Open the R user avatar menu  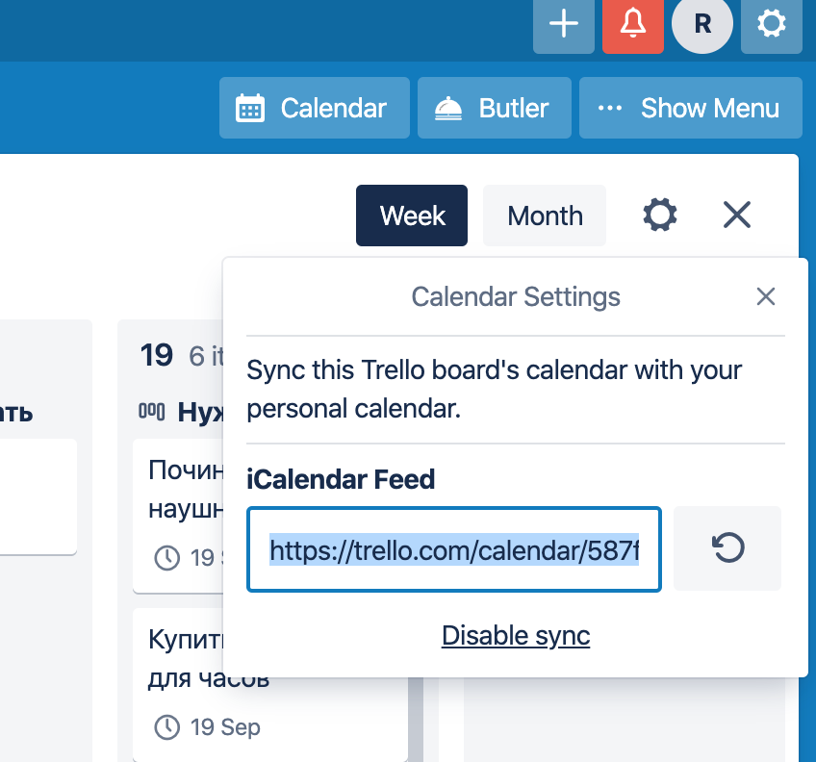(x=702, y=24)
